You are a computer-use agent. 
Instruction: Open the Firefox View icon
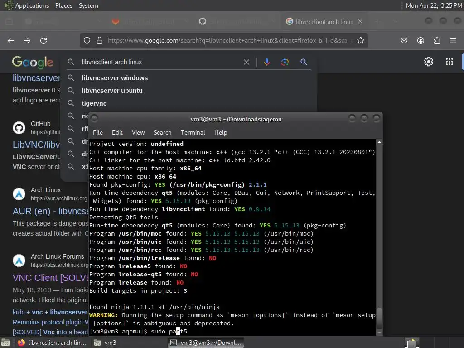point(9,22)
